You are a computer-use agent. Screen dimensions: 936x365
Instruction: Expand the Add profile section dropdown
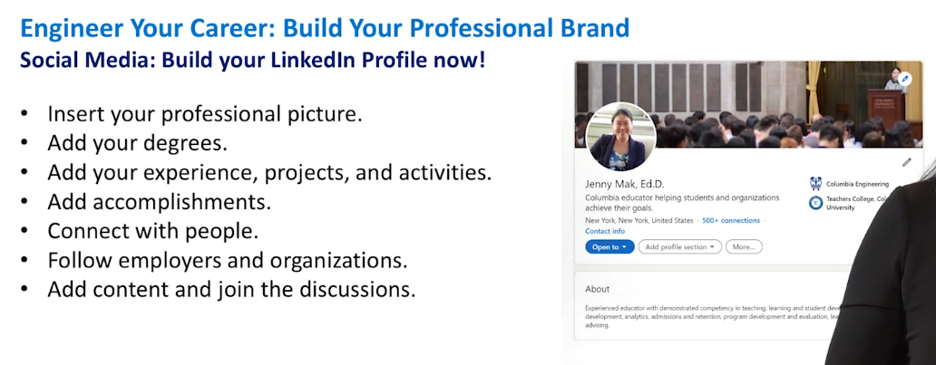[680, 247]
